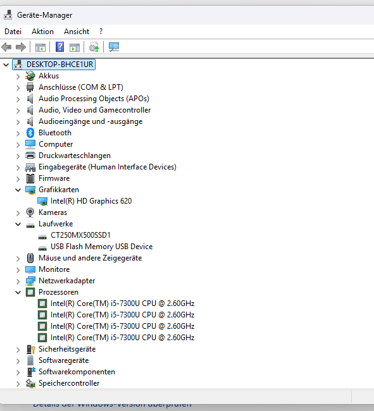Open the Datei menu
The height and width of the screenshot is (411, 374).
13,32
